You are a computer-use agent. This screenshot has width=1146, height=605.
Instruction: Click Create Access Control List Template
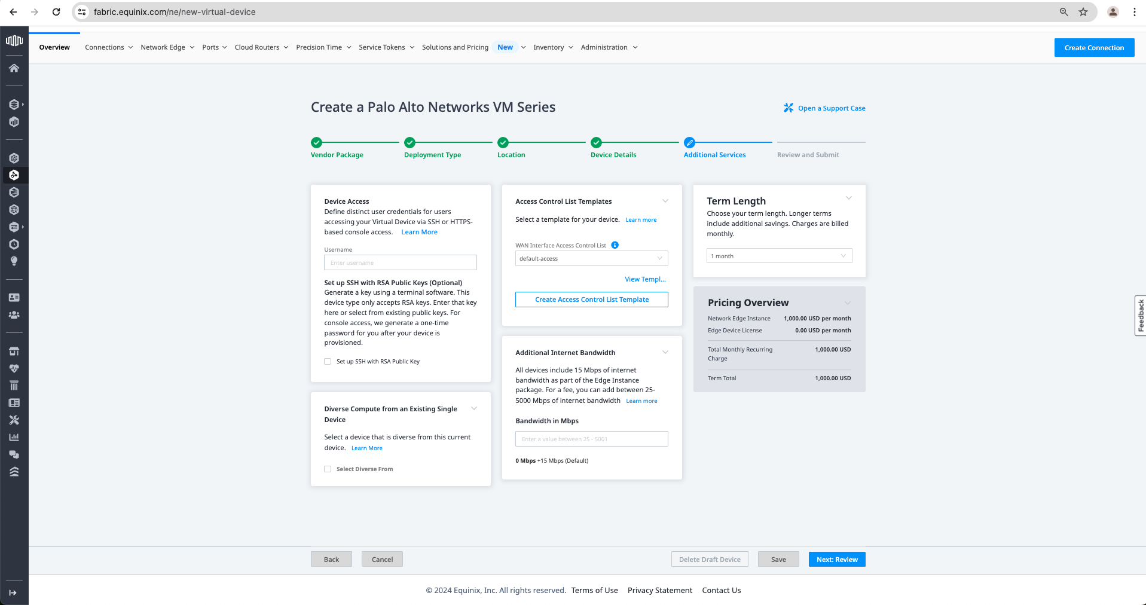(x=592, y=300)
